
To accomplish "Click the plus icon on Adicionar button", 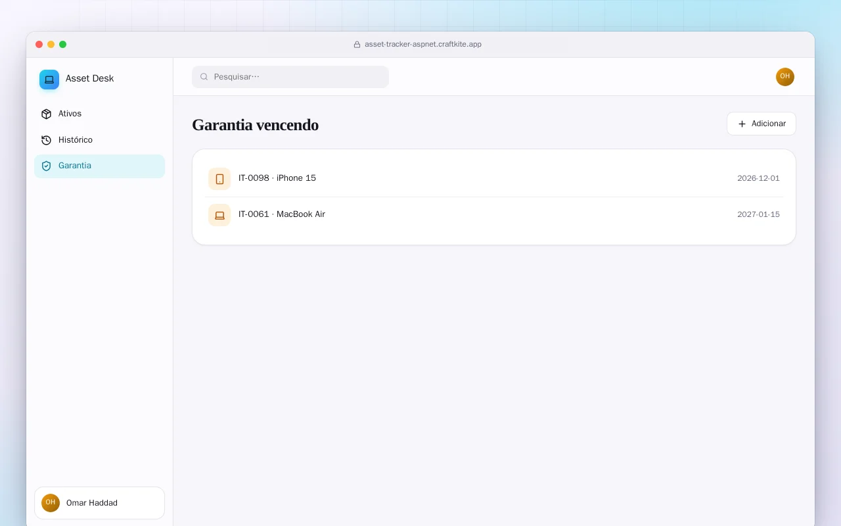I will (742, 124).
